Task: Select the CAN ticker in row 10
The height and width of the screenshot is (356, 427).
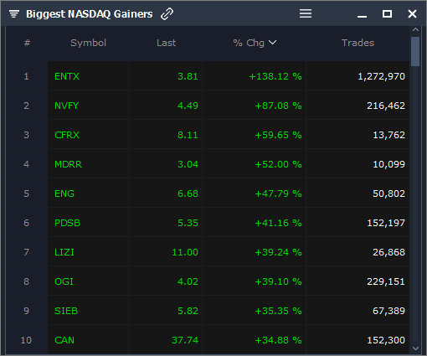Action: (64, 340)
